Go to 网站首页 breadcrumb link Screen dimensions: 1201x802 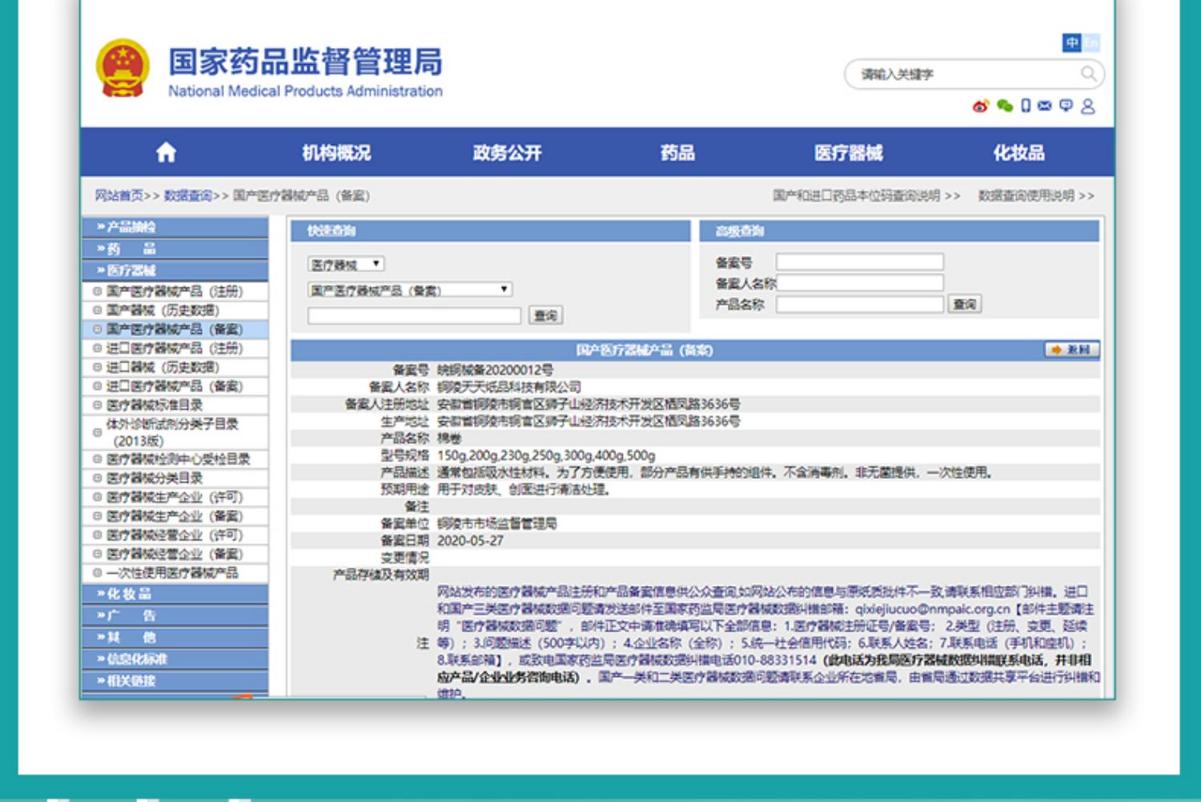119,195
